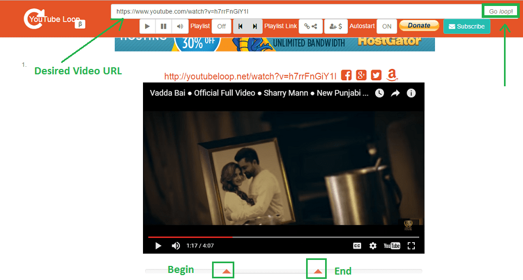Open video player settings gear

click(373, 246)
